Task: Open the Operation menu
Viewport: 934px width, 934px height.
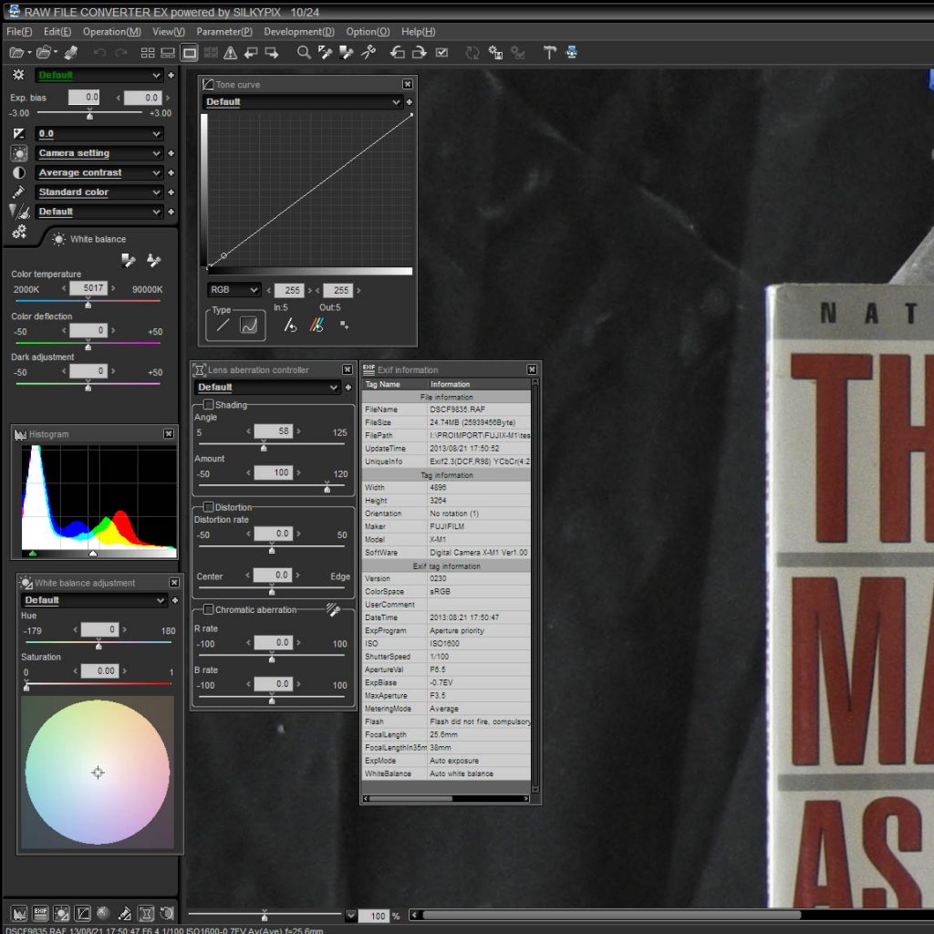Action: (112, 32)
